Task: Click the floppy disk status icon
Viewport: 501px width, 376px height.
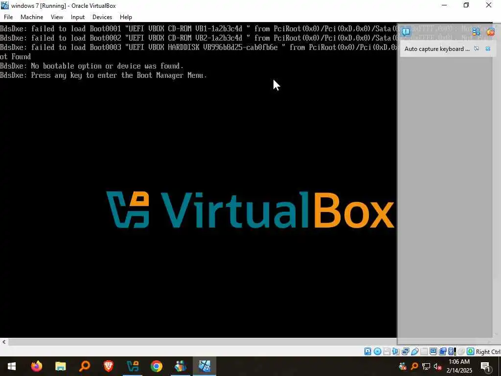Action: tap(387, 352)
